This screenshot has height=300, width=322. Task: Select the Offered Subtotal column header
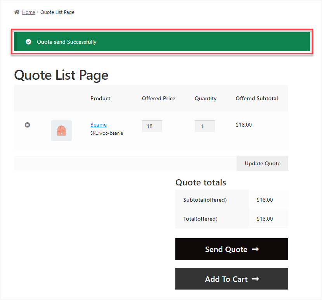[x=256, y=98]
